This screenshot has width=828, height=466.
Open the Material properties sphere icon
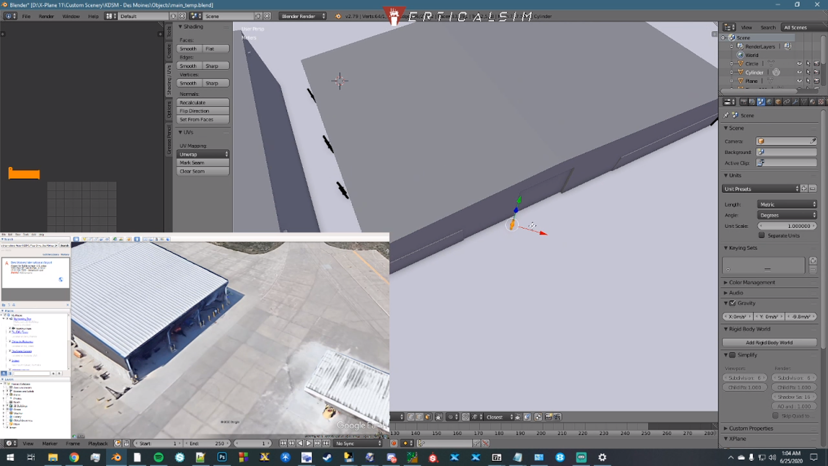[x=812, y=102]
